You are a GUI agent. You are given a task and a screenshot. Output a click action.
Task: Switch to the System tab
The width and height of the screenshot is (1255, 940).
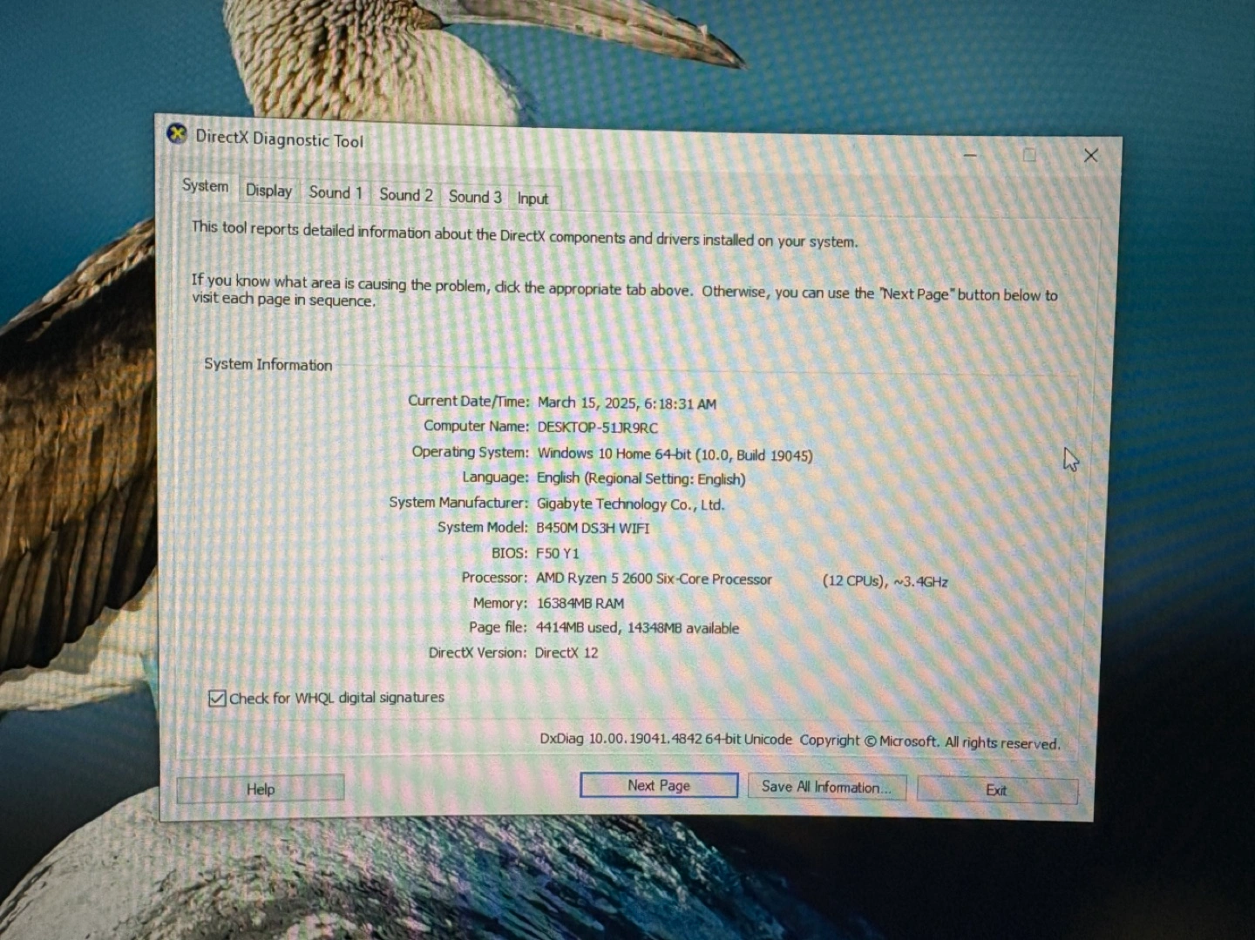pyautogui.click(x=205, y=186)
